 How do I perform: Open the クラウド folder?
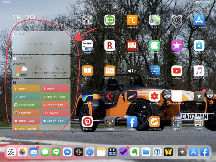(199, 122)
